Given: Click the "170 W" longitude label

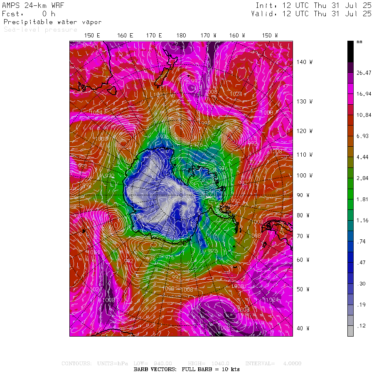Looking at the screenshot, I should 208,36.
